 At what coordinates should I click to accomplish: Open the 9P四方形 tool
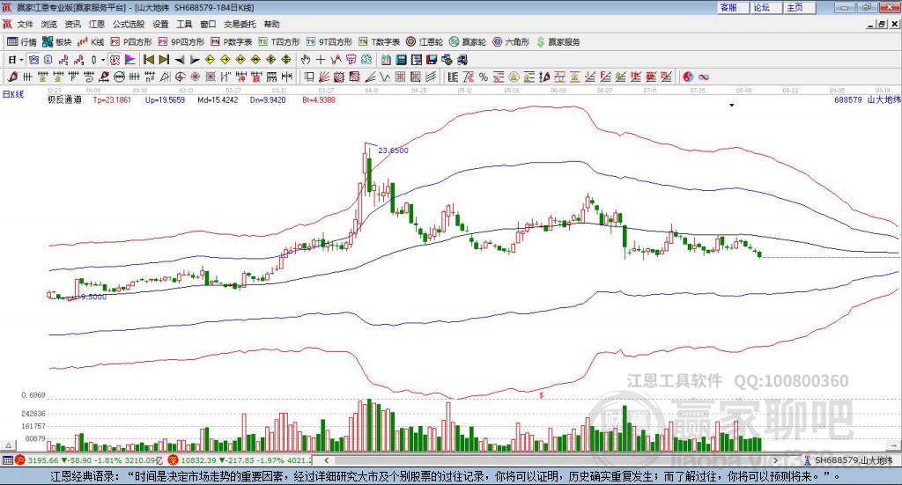tap(181, 42)
